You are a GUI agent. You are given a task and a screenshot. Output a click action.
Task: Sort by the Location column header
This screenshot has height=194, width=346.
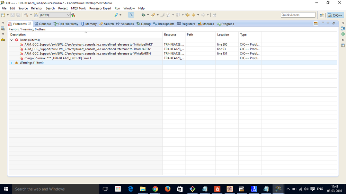(227, 35)
